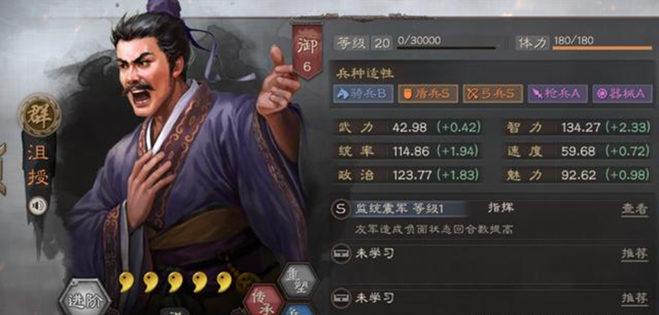Choose the 枪兵A troop type tag
Image resolution: width=659 pixels, height=315 pixels.
557,94
